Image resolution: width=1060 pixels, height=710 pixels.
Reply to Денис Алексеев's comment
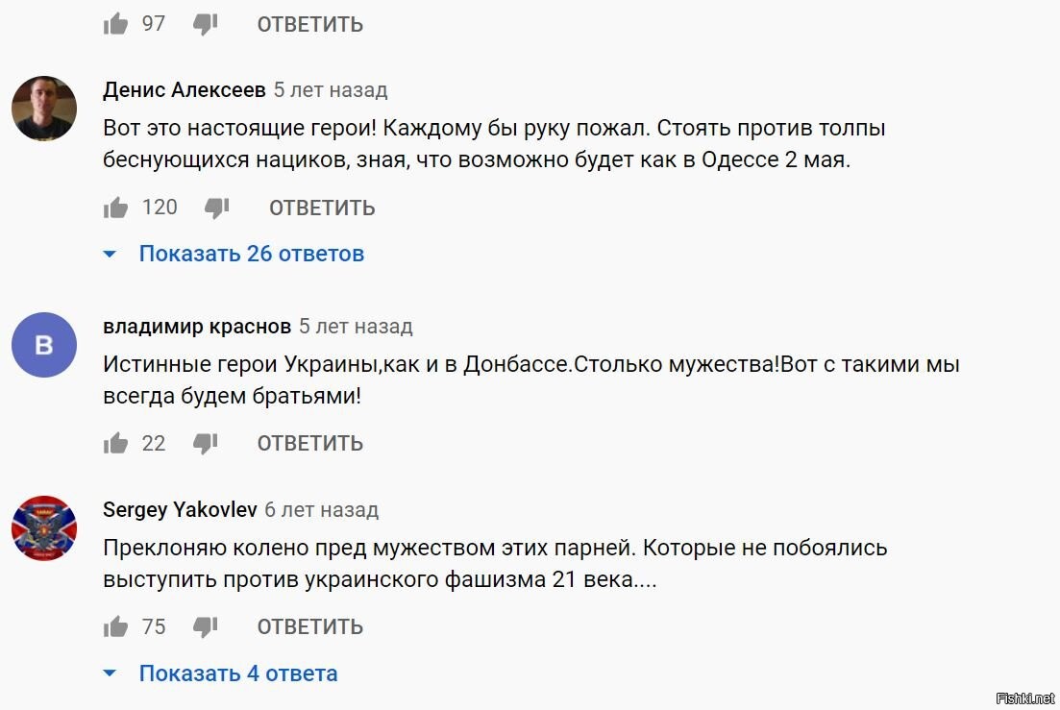[323, 208]
